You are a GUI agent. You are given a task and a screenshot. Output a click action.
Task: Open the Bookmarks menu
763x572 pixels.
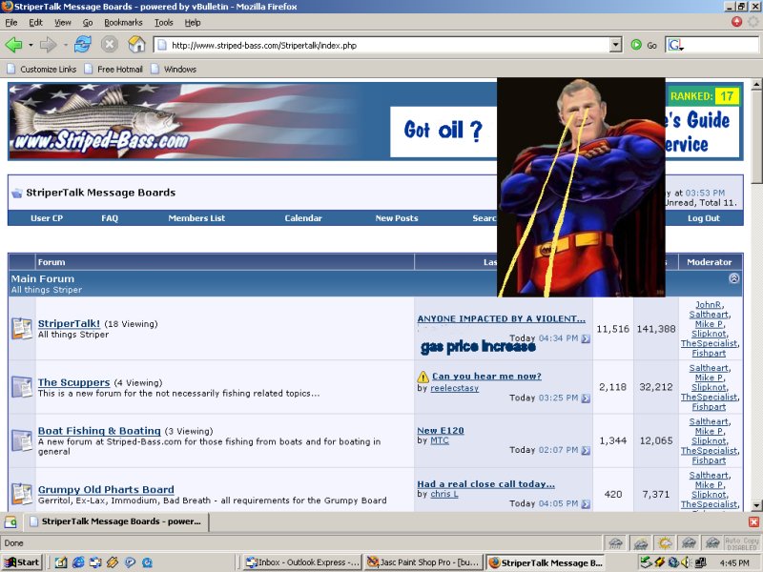[123, 22]
